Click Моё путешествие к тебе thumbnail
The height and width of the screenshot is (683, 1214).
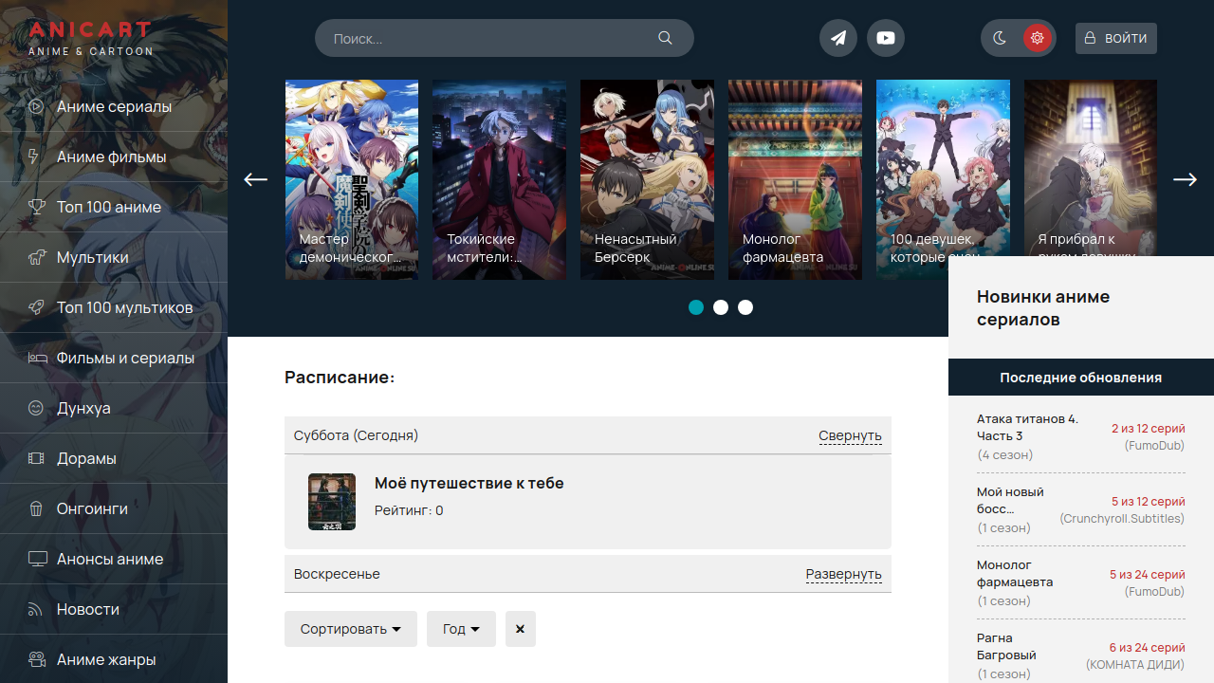point(332,502)
